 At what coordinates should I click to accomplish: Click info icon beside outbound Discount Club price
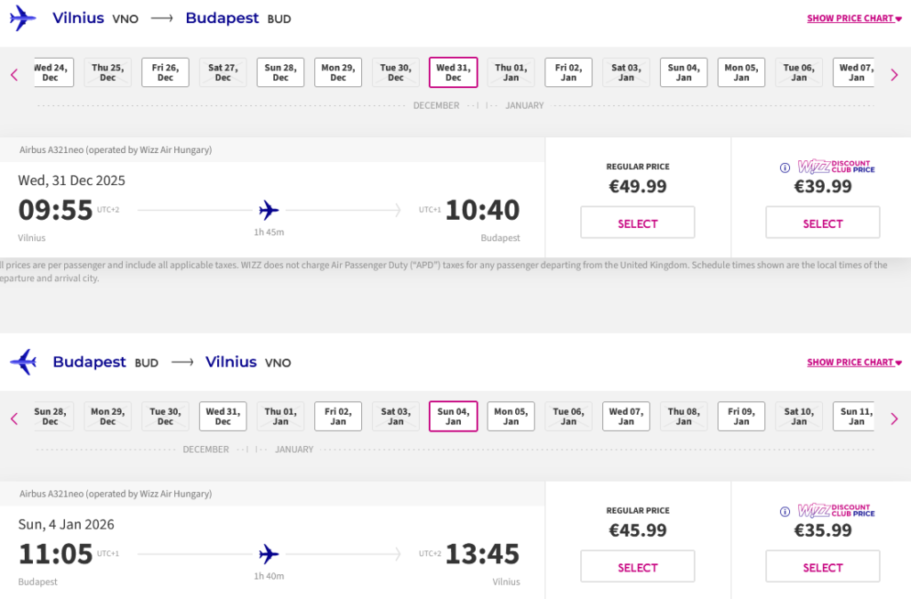point(785,167)
